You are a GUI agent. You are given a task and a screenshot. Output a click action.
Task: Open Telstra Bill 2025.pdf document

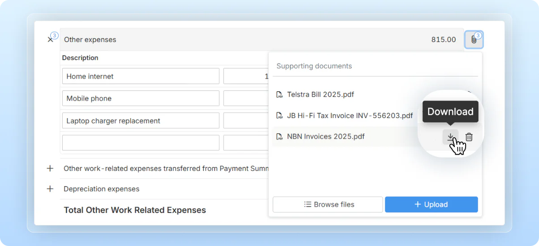pyautogui.click(x=320, y=94)
